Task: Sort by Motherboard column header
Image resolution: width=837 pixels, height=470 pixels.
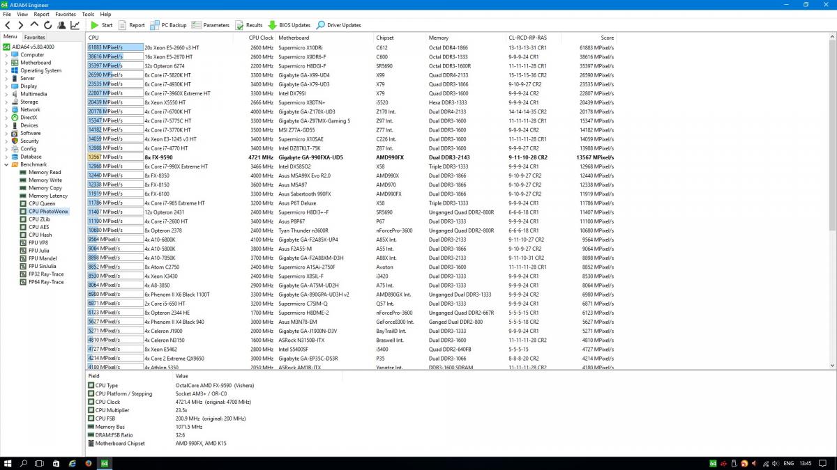Action: tap(325, 38)
